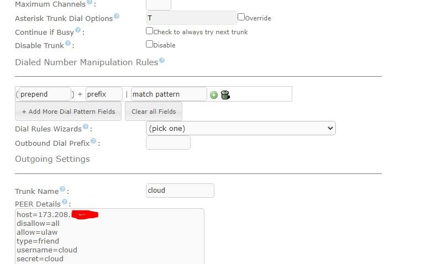Check the always try next trunk box

click(149, 31)
